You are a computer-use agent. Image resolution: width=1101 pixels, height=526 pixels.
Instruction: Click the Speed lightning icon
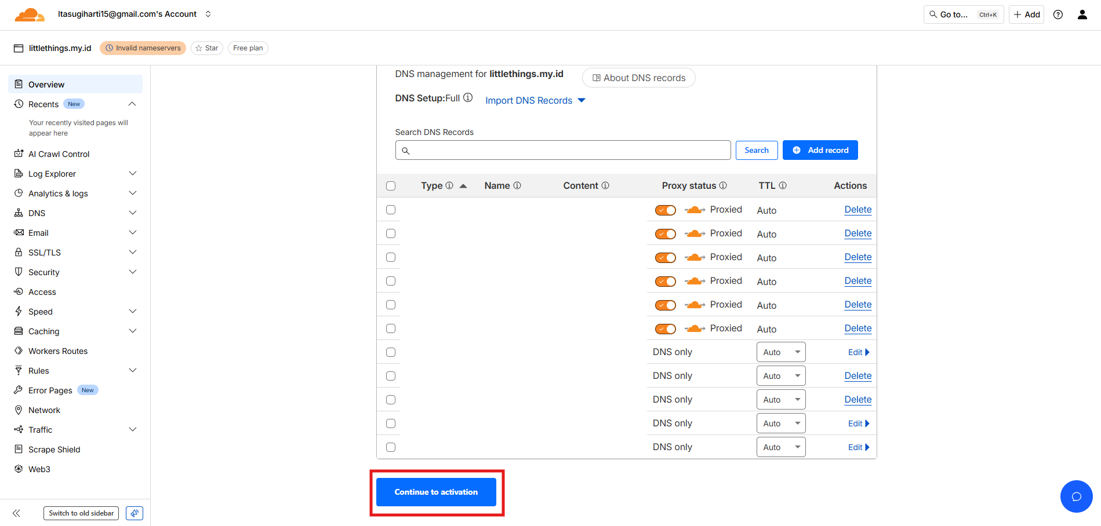tap(19, 311)
